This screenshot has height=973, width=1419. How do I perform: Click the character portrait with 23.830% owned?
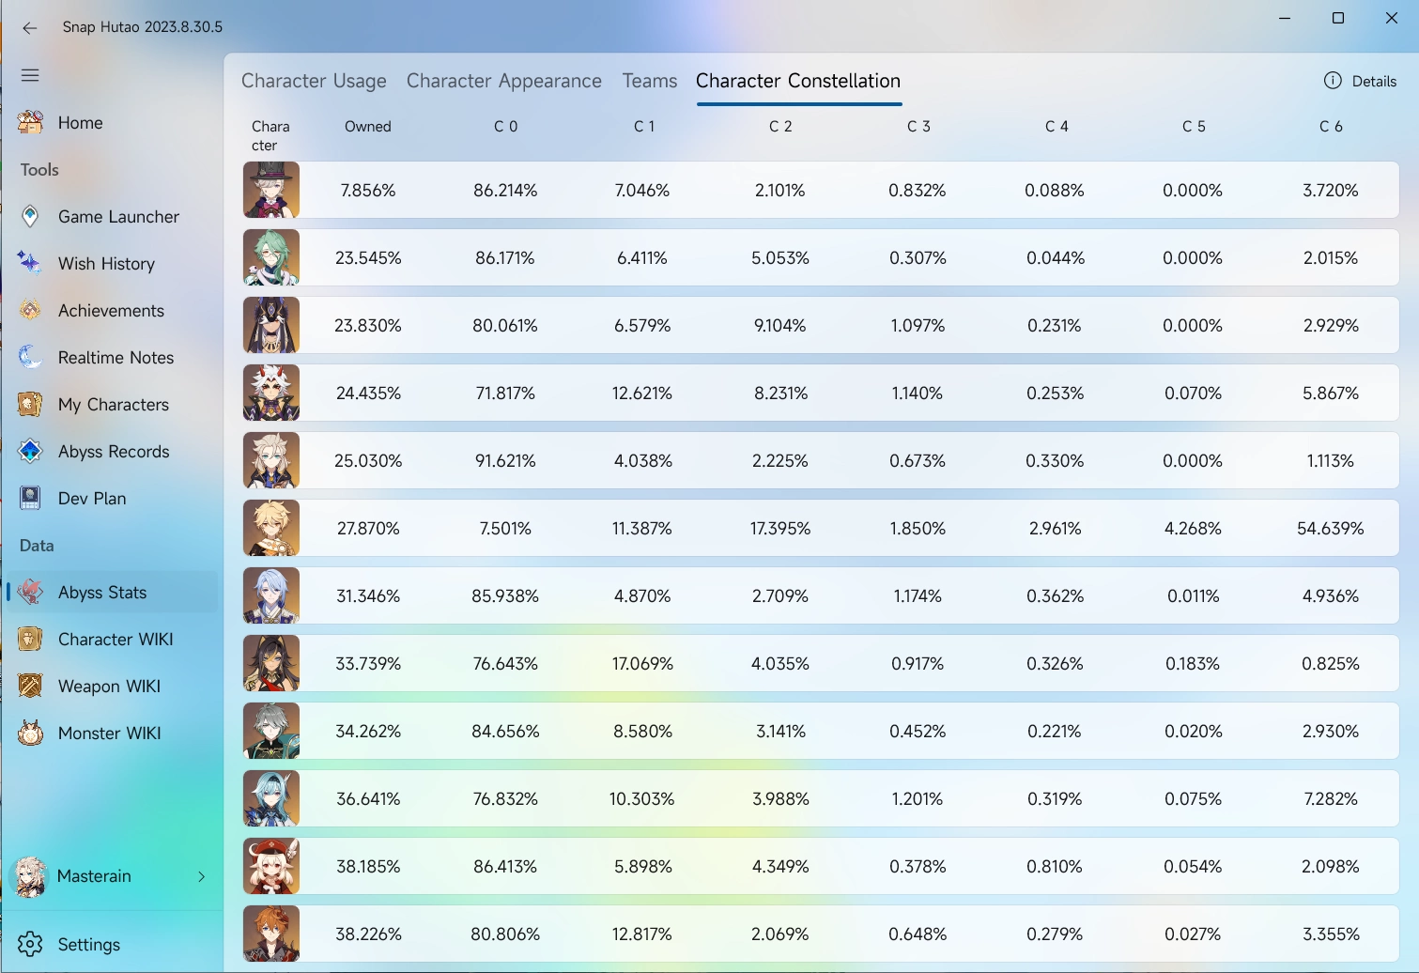tap(271, 325)
